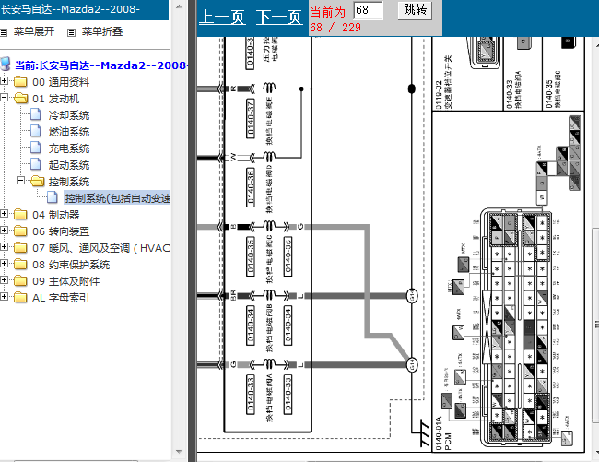Expand the 06 转向装置 folder

click(5, 230)
